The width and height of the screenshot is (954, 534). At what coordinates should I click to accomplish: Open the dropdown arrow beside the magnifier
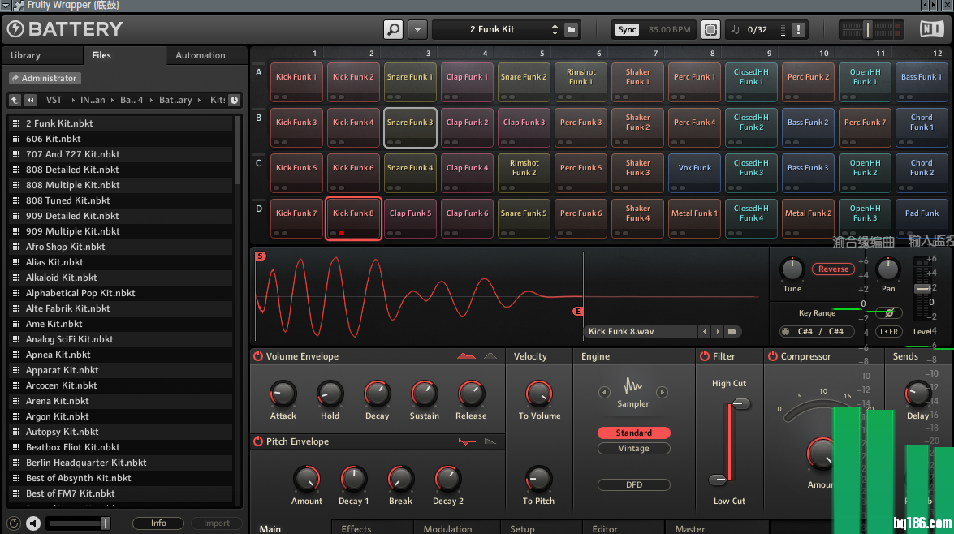pos(417,29)
